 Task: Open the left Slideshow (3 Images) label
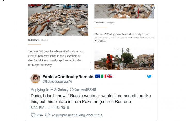(x=38, y=40)
